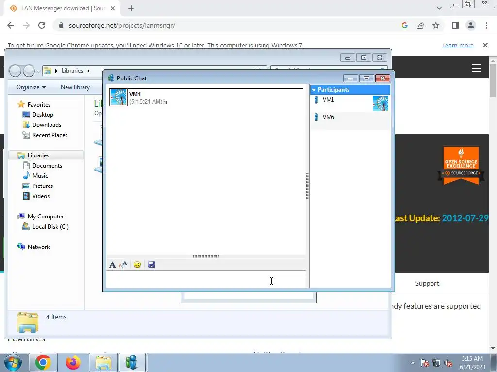This screenshot has width=497, height=372.
Task: Dismiss the Chrome update notification bar
Action: tap(485, 45)
